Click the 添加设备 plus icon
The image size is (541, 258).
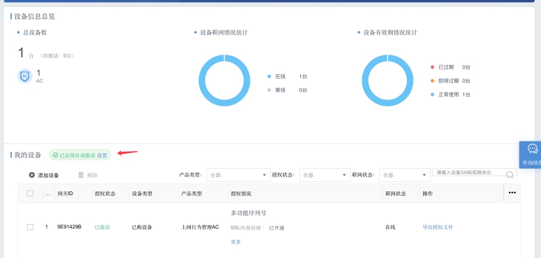pyautogui.click(x=32, y=175)
